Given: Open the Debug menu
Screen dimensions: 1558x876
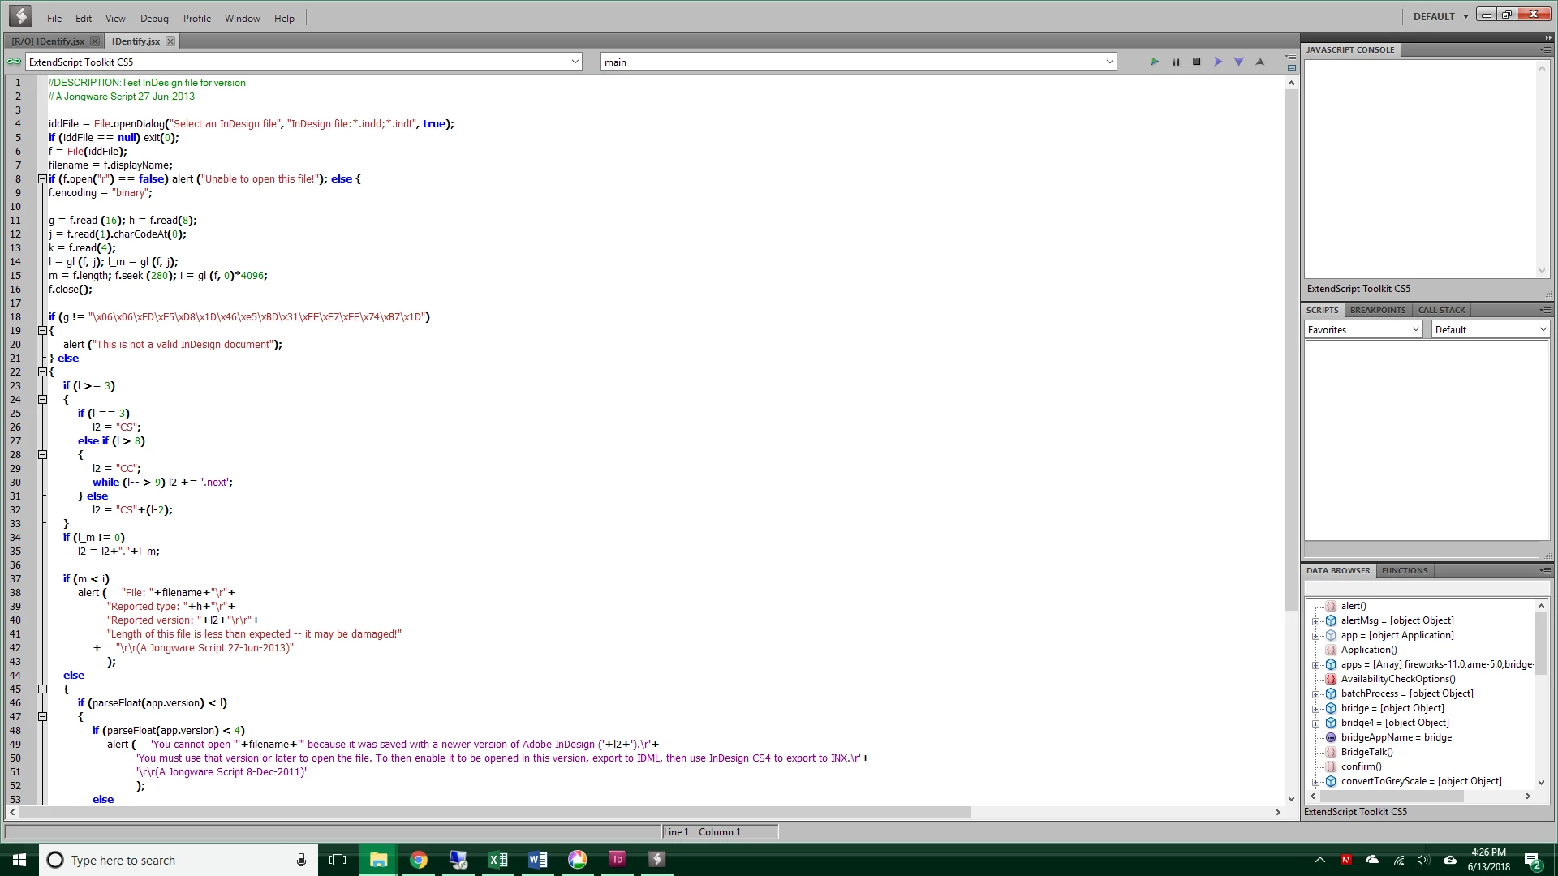Looking at the screenshot, I should click(153, 18).
